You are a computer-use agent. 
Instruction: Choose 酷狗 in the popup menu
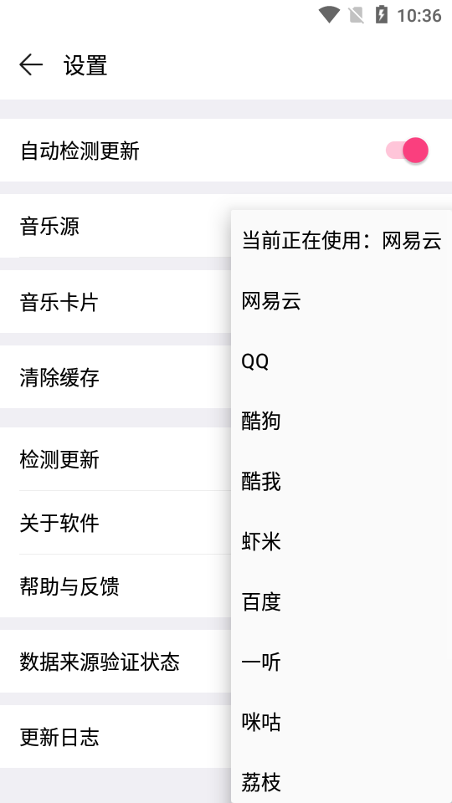coord(342,422)
